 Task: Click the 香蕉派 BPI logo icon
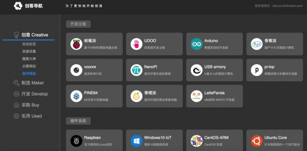click(257, 44)
